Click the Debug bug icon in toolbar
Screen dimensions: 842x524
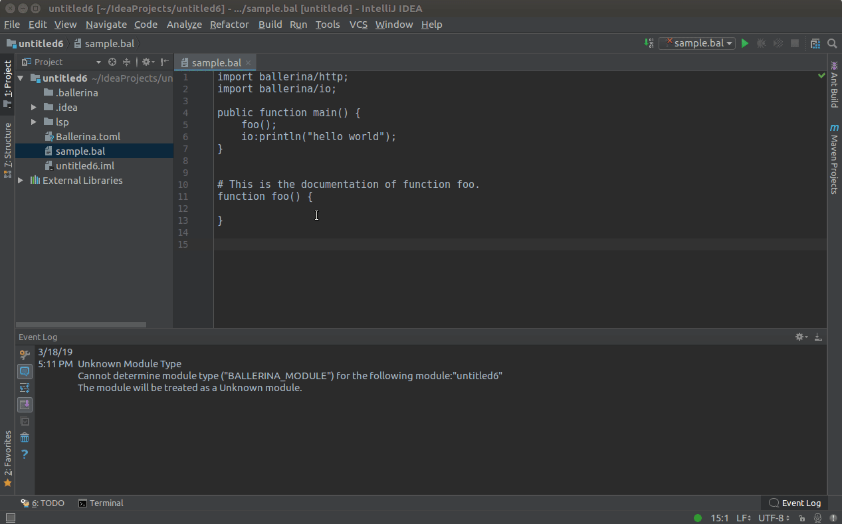point(761,43)
